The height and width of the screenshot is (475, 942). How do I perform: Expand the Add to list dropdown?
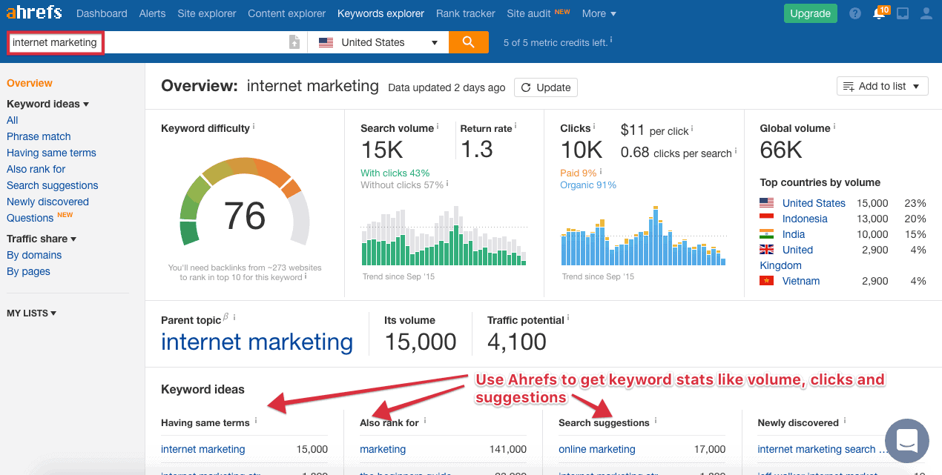point(882,87)
